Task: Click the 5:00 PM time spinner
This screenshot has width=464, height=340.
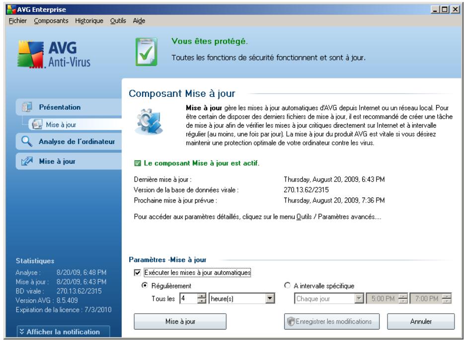Action: 403,298
